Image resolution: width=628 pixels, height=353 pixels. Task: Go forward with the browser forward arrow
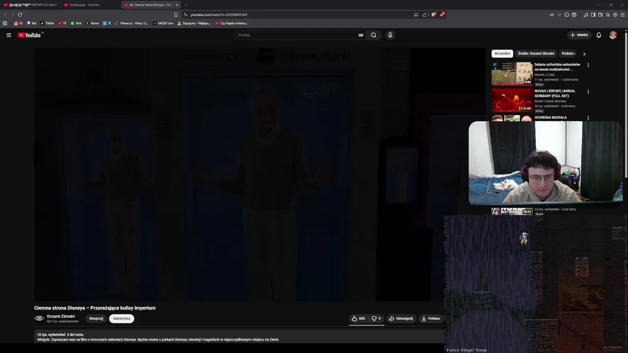click(12, 15)
